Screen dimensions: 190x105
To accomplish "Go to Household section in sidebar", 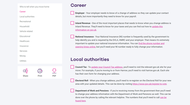I will point(24,26).
